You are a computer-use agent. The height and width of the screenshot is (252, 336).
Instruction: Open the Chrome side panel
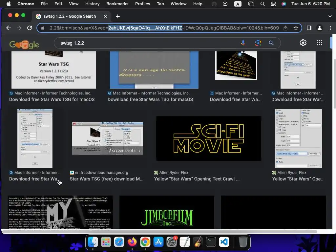coord(309,28)
